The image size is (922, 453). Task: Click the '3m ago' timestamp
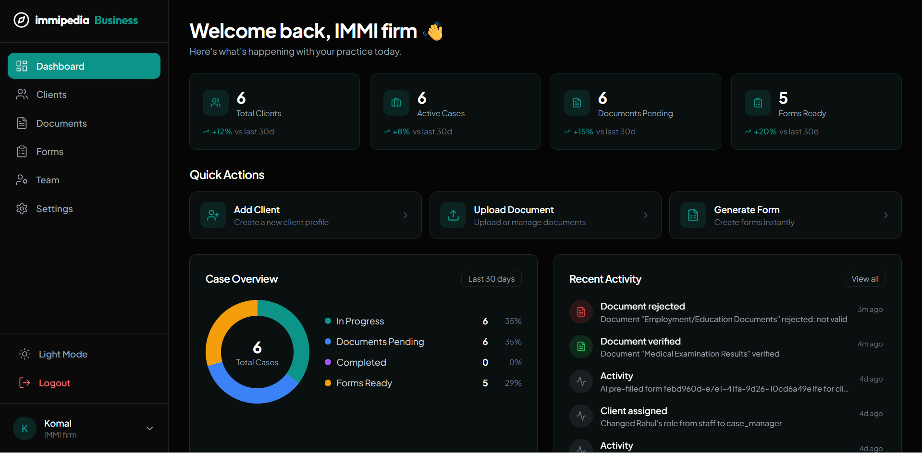point(870,310)
